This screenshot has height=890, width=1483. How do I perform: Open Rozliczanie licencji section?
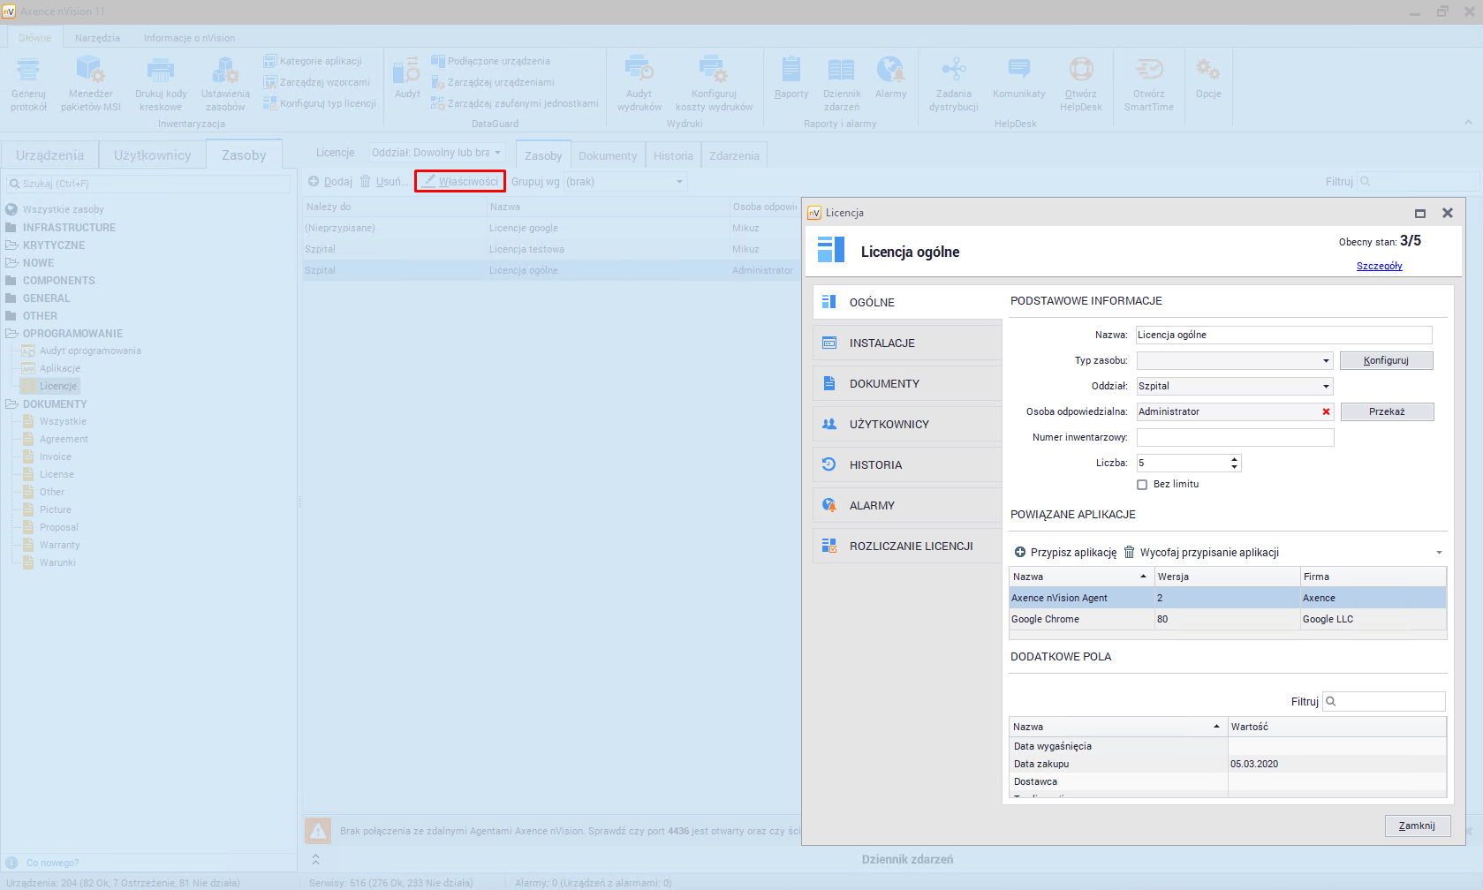911,547
